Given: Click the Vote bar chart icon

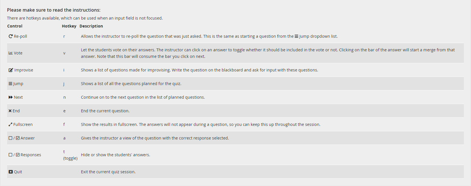Looking at the screenshot, I should [x=11, y=53].
